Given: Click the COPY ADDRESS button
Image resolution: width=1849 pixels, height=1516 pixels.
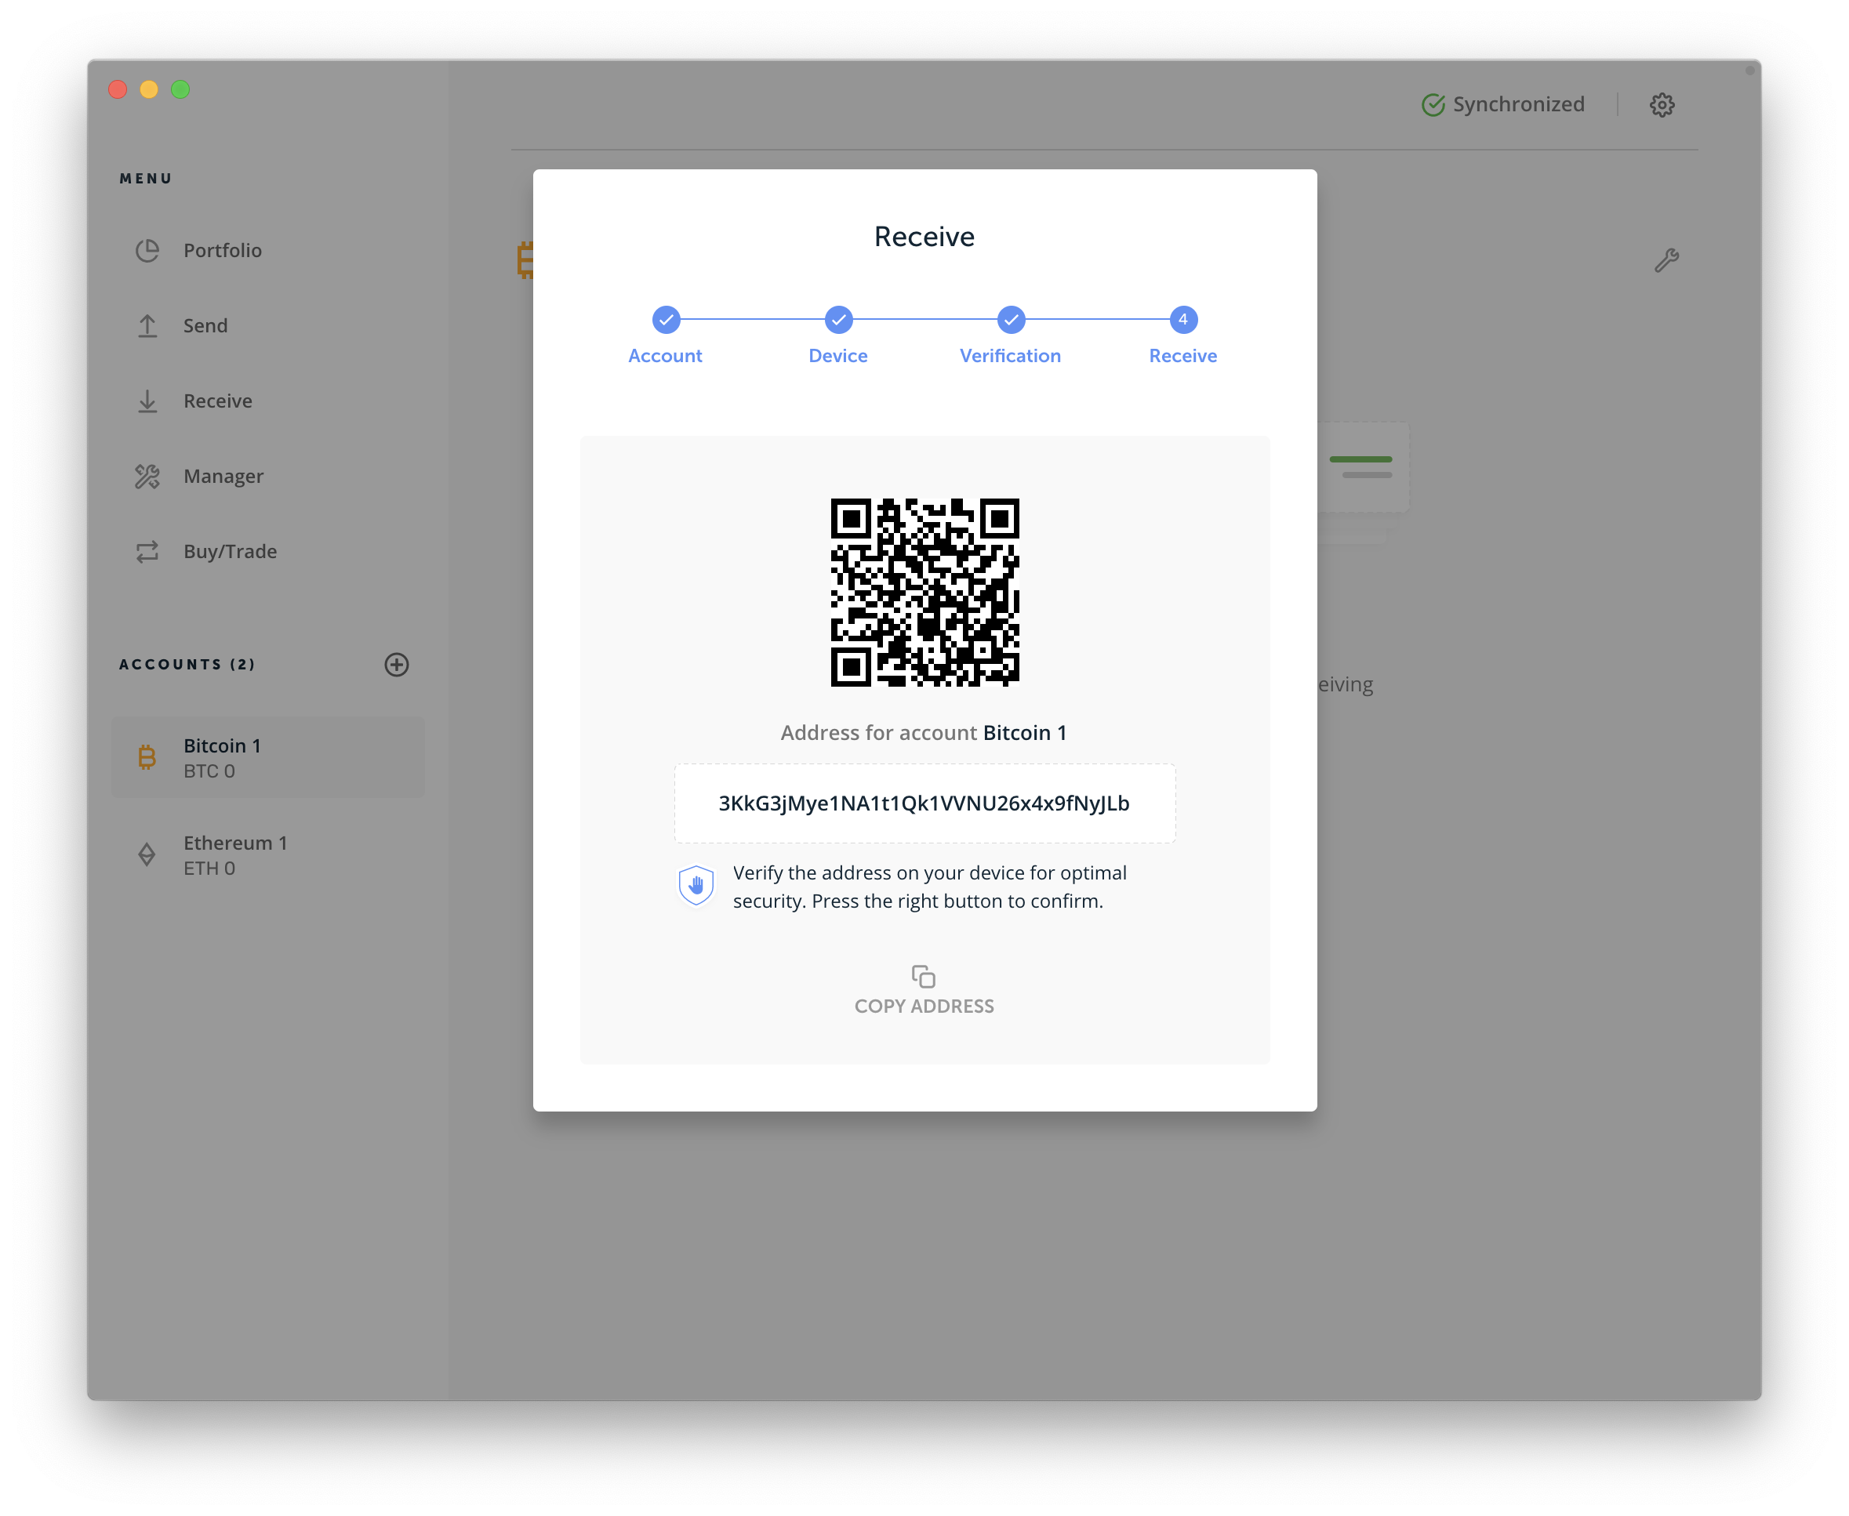Looking at the screenshot, I should tap(924, 990).
